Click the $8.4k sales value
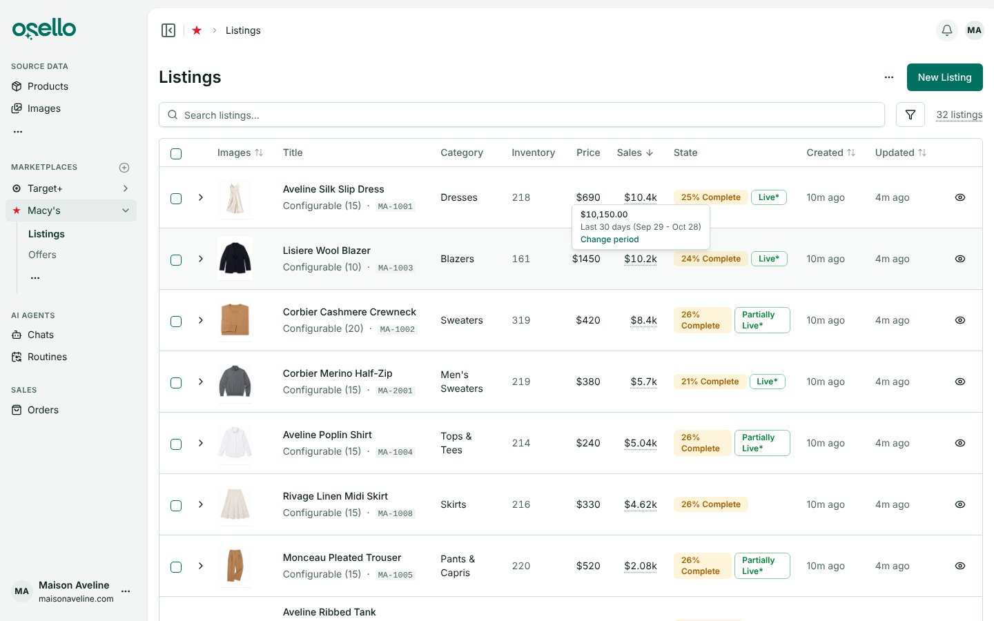 643,320
